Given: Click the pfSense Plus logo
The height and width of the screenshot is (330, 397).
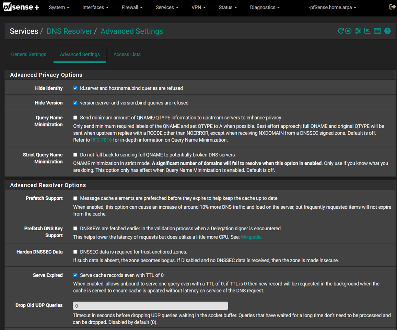Looking at the screenshot, I should (21, 7).
